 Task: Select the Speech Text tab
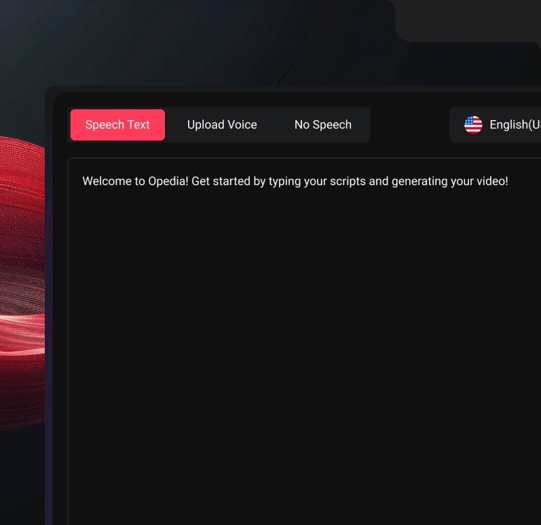[x=117, y=125]
